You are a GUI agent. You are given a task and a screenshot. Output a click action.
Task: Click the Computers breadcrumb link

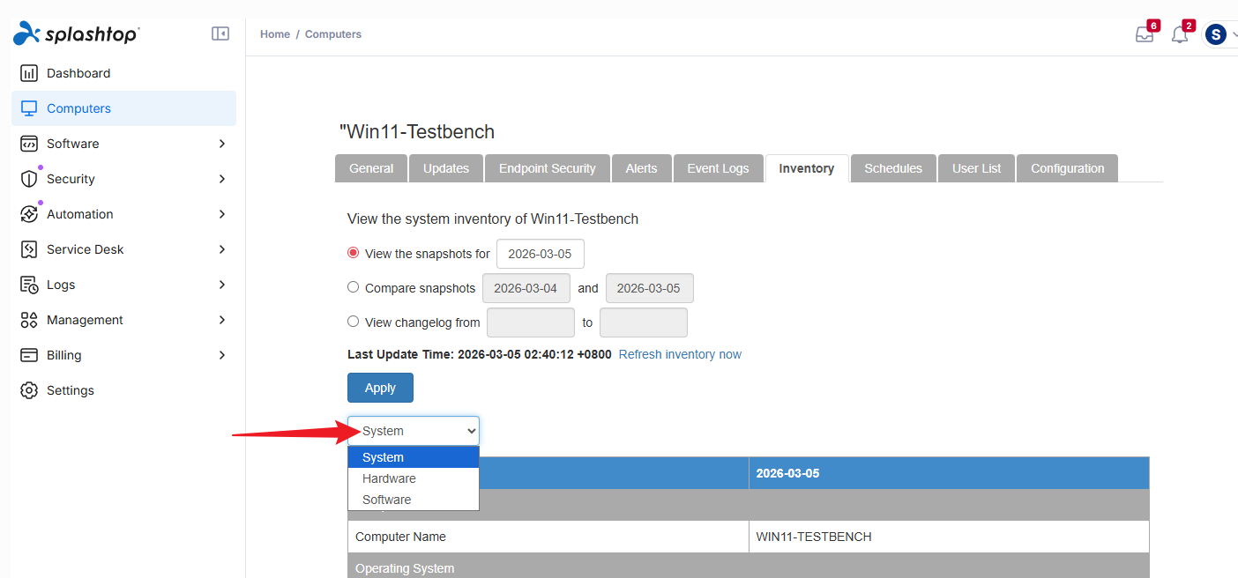pos(333,34)
